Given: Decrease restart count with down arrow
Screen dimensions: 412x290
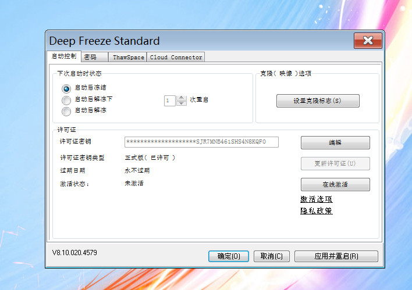Looking at the screenshot, I should pyautogui.click(x=182, y=103).
